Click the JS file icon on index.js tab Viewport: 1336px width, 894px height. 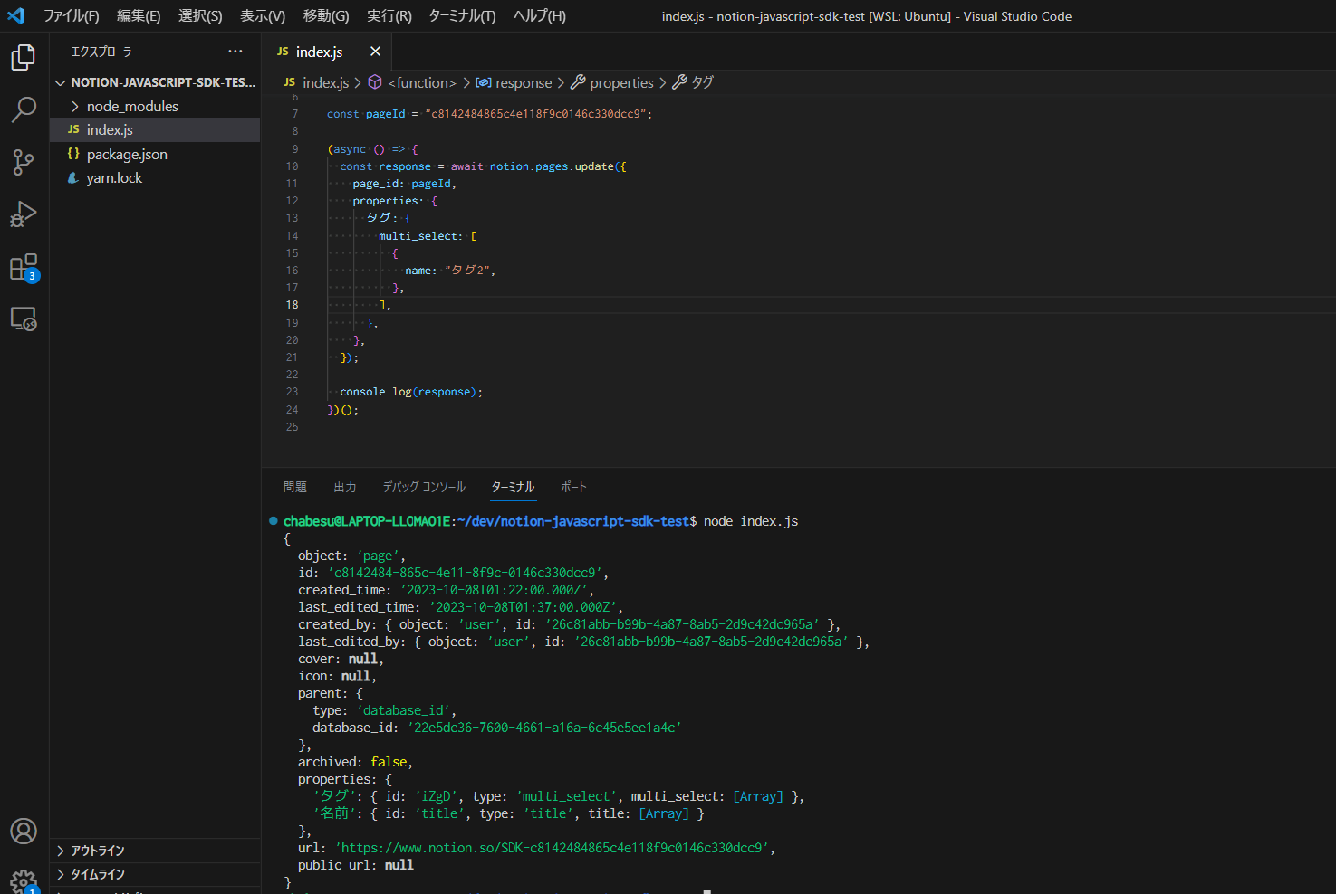(283, 52)
